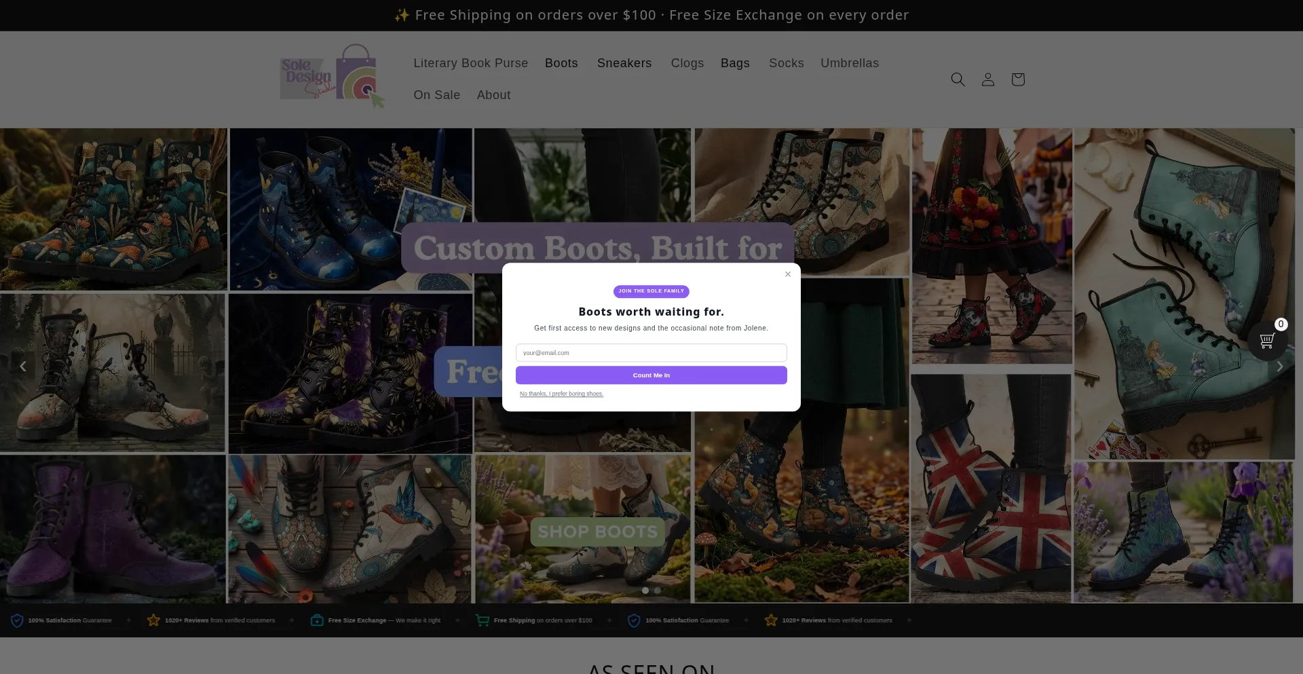Click the Join The Sole Family badge
Viewport: 1303px width, 674px height.
[651, 291]
